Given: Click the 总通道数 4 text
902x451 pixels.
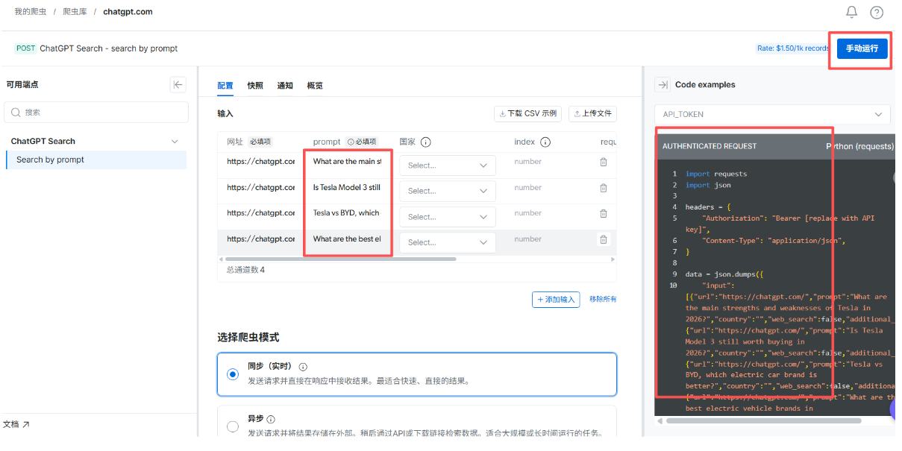Looking at the screenshot, I should [x=245, y=270].
